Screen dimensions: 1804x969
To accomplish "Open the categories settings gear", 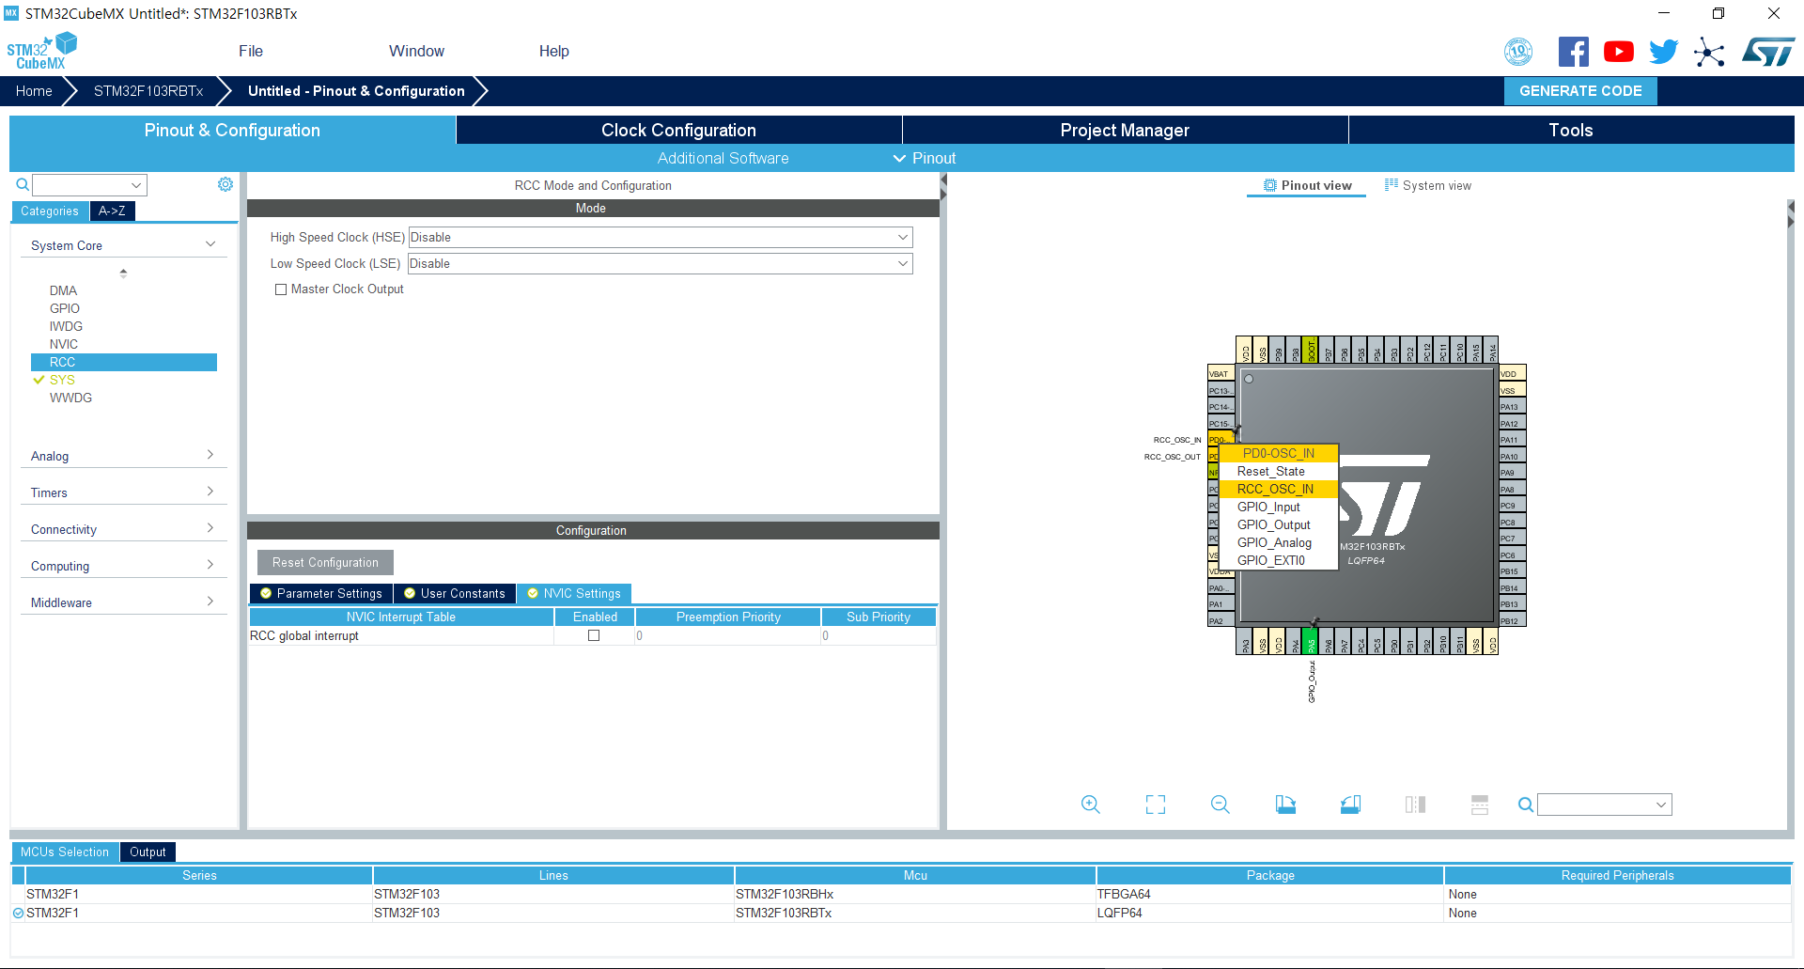I will pos(225,184).
